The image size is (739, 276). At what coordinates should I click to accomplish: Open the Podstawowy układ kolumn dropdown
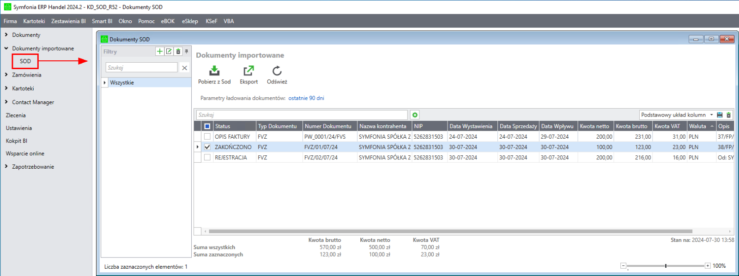point(711,115)
